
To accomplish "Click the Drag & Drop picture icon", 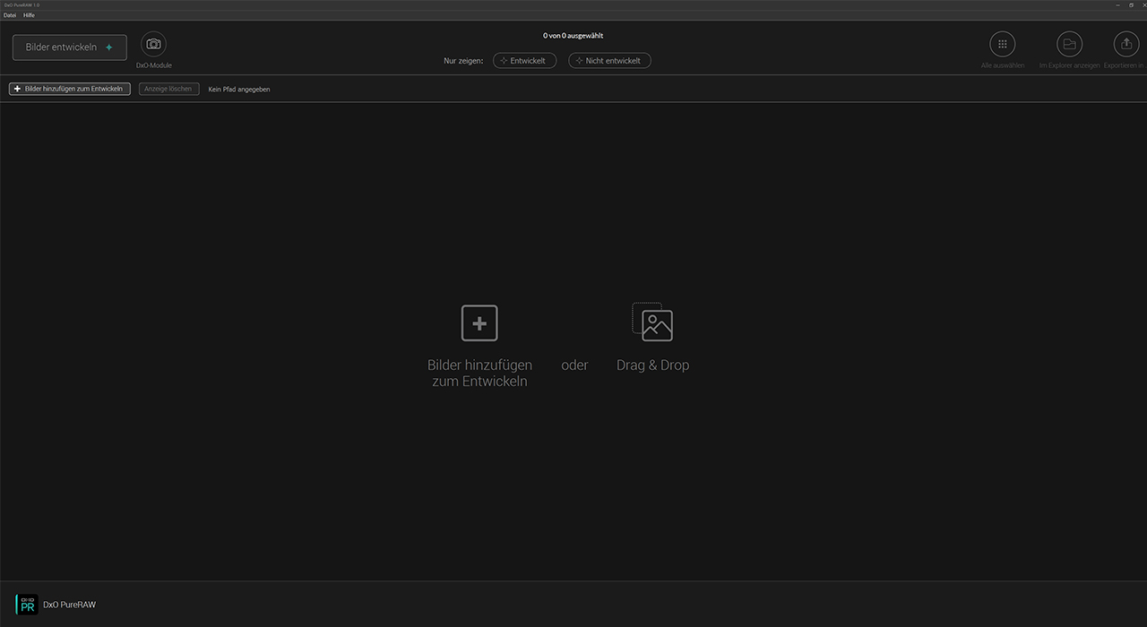I will pyautogui.click(x=653, y=322).
